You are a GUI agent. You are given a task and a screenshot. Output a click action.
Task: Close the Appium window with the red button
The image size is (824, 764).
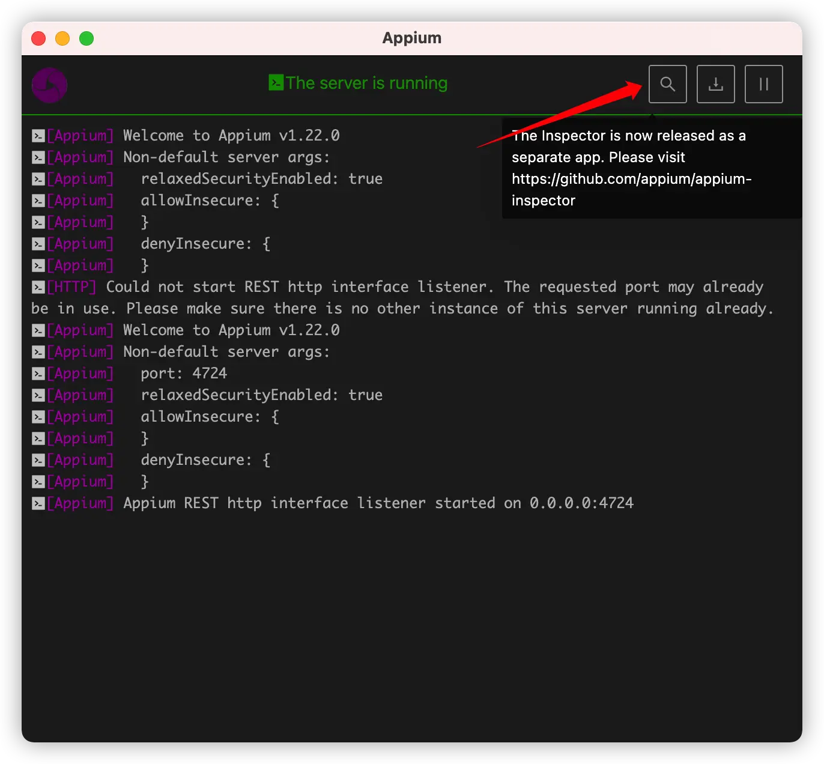[x=38, y=38]
